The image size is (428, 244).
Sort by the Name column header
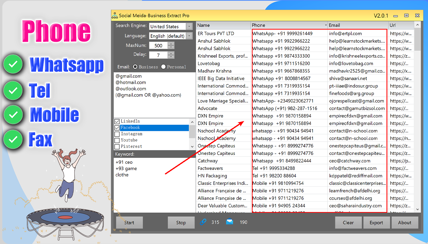pyautogui.click(x=223, y=25)
